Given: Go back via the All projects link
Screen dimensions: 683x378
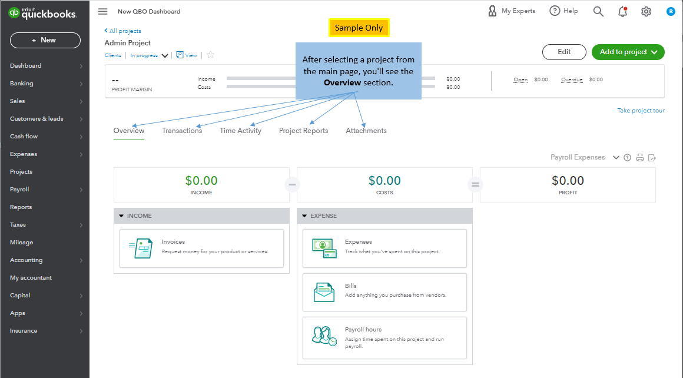Looking at the screenshot, I should (122, 31).
